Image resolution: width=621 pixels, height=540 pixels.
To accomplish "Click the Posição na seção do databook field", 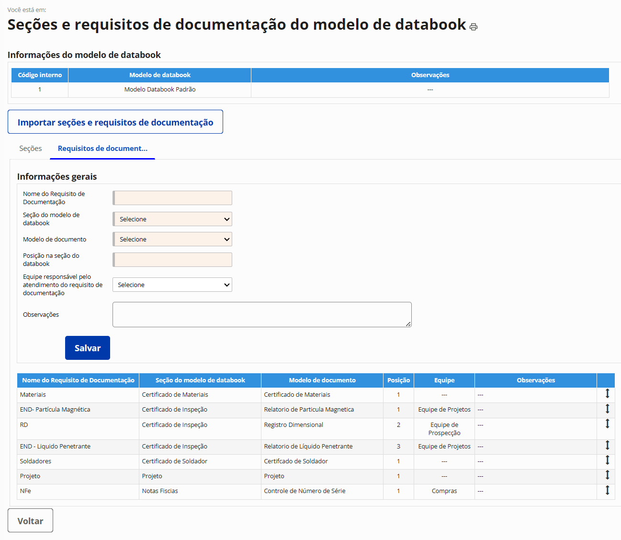I will 173,260.
